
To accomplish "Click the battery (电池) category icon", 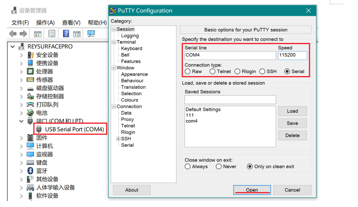I will coord(30,113).
